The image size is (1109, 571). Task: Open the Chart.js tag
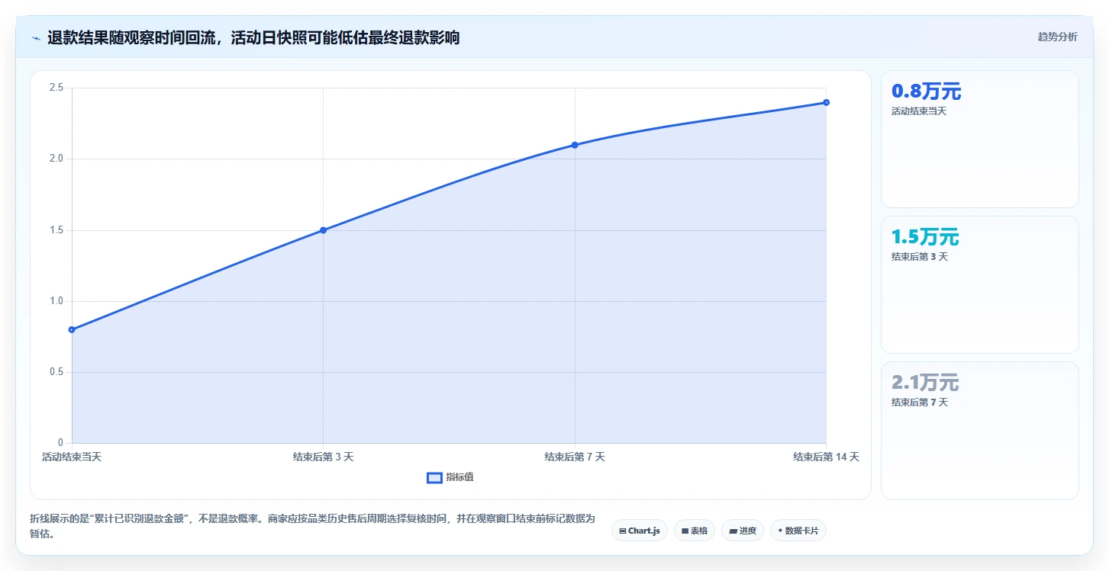(x=640, y=531)
